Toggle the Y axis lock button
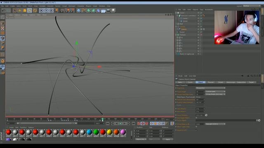The height and width of the screenshot is (148, 264). pyautogui.click(x=46, y=11)
